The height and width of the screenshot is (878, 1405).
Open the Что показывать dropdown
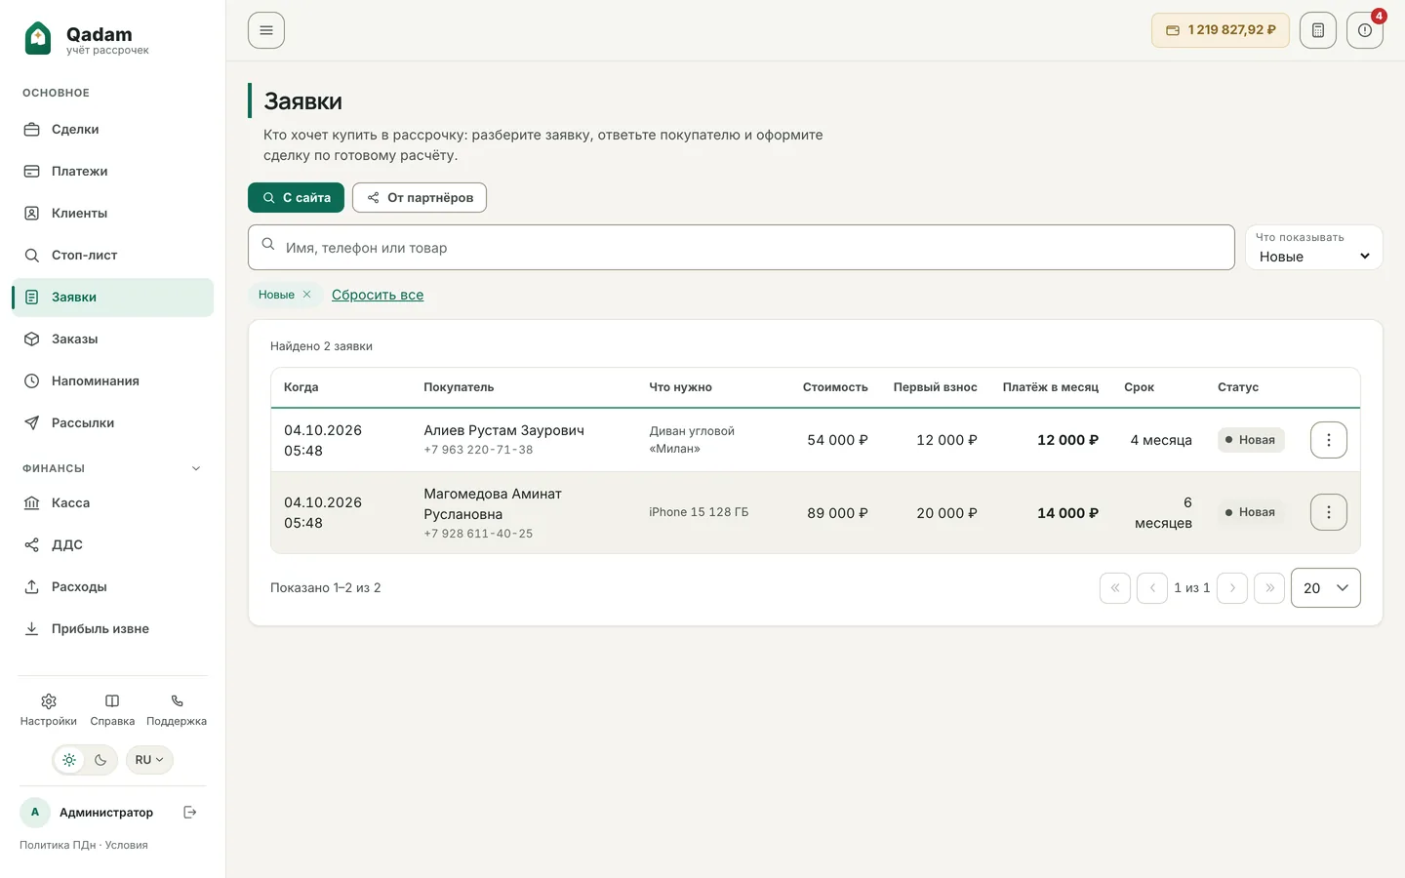click(1313, 248)
